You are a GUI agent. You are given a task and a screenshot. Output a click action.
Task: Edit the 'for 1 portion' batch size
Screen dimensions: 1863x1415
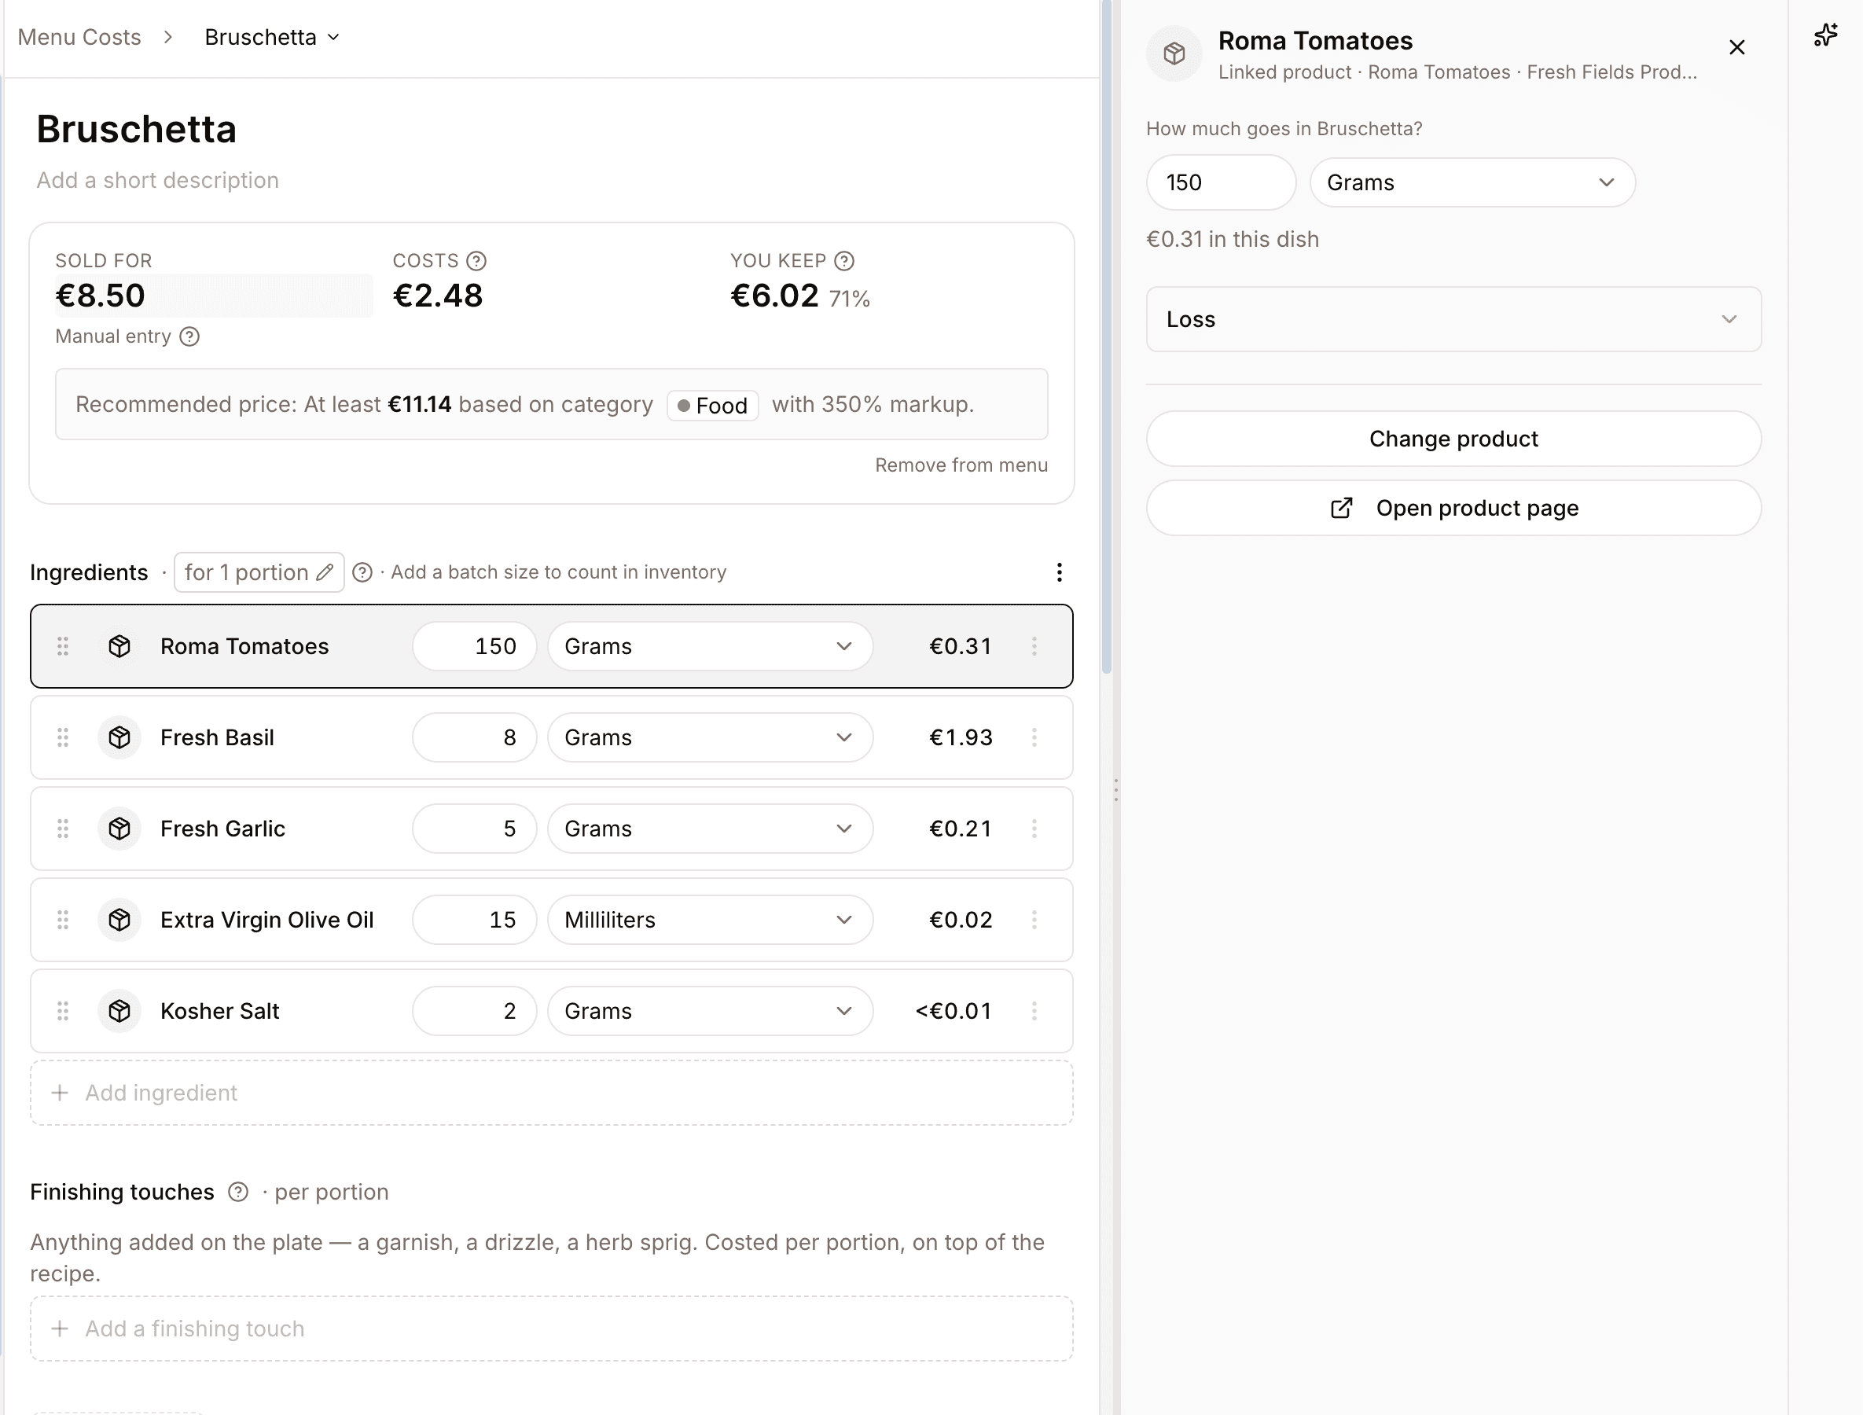259,573
